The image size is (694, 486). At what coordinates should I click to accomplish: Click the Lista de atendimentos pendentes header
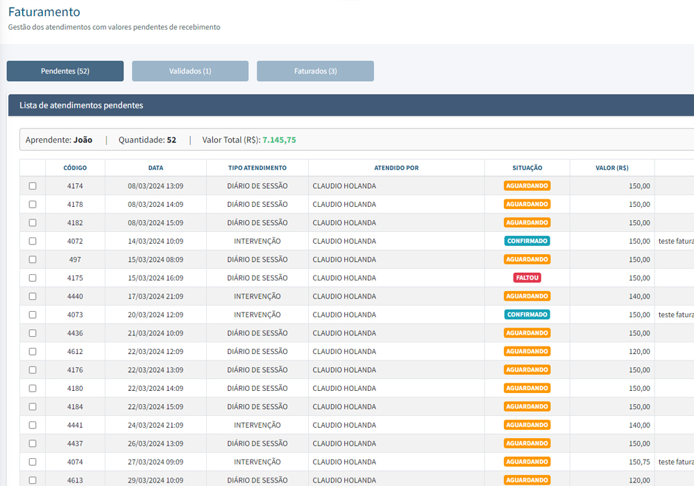click(x=81, y=106)
